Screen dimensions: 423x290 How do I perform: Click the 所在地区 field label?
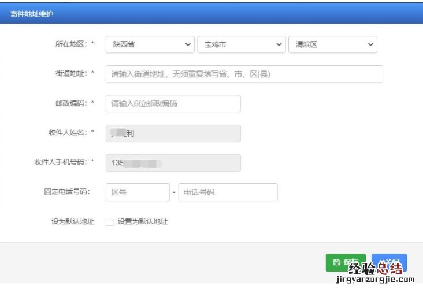point(70,44)
